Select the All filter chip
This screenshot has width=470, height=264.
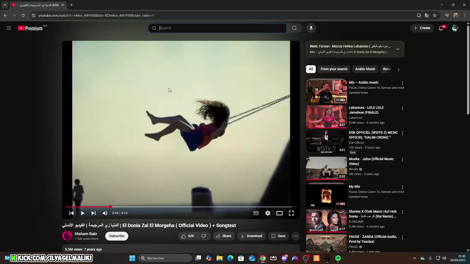(311, 69)
